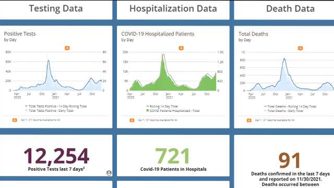Click orange annotation marker on Hospitalized Patients chart
The image size is (334, 188).
pos(181,49)
